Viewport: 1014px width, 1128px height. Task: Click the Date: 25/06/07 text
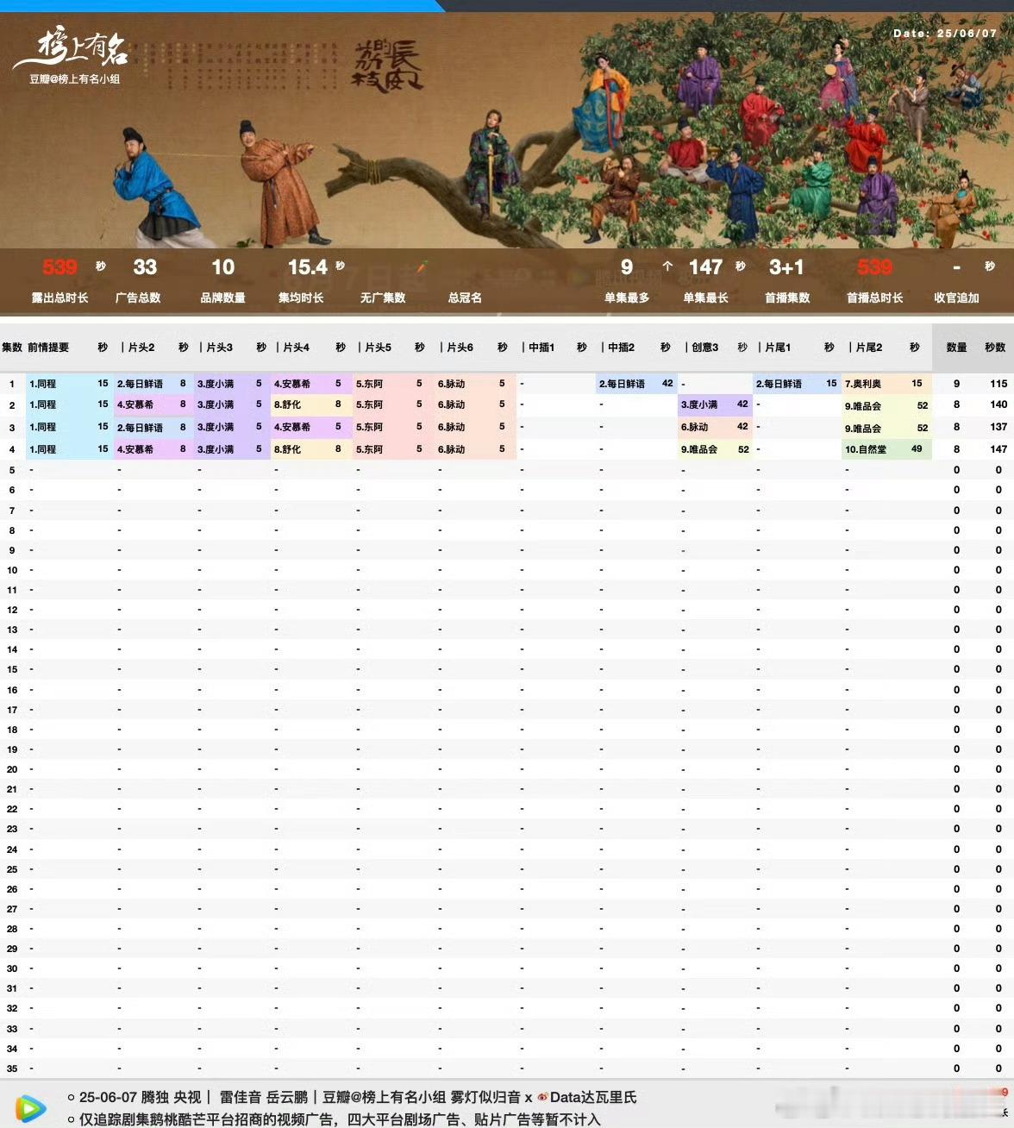[945, 34]
